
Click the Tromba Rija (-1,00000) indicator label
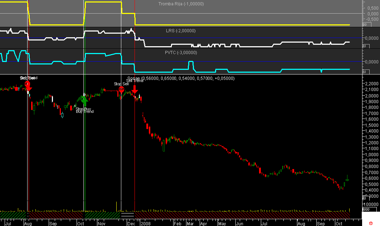pos(181,4)
